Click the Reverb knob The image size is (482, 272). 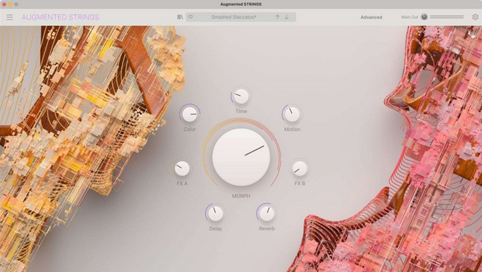267,214
